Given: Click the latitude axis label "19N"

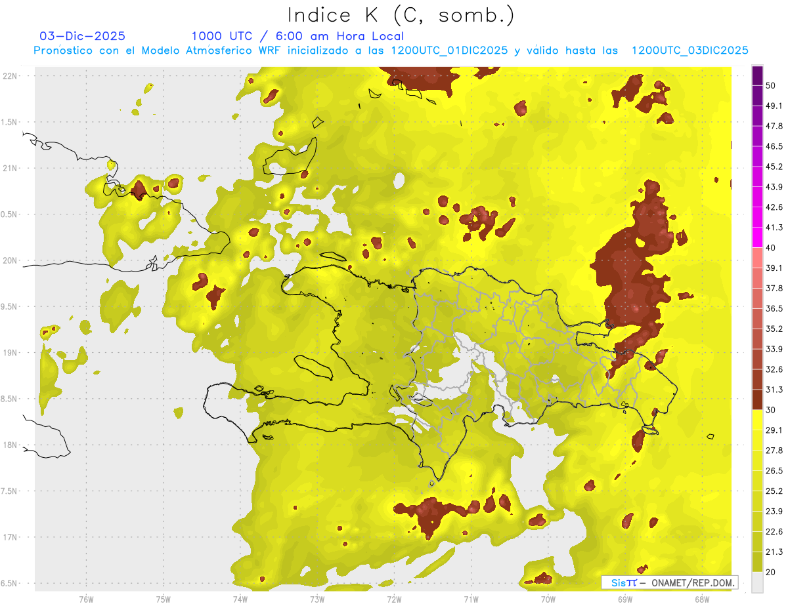Looking at the screenshot, I should (x=10, y=353).
